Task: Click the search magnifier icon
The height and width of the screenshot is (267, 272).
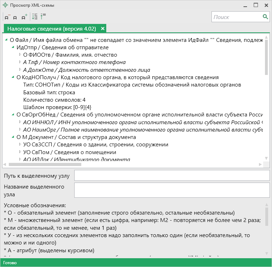Action: [x=265, y=17]
